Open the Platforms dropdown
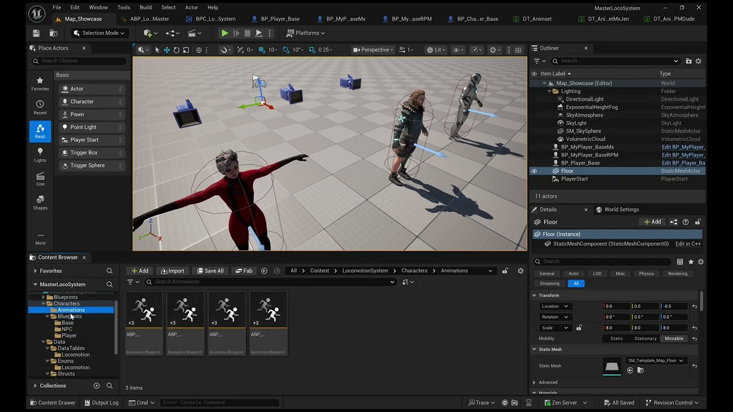The height and width of the screenshot is (412, 733). [306, 33]
